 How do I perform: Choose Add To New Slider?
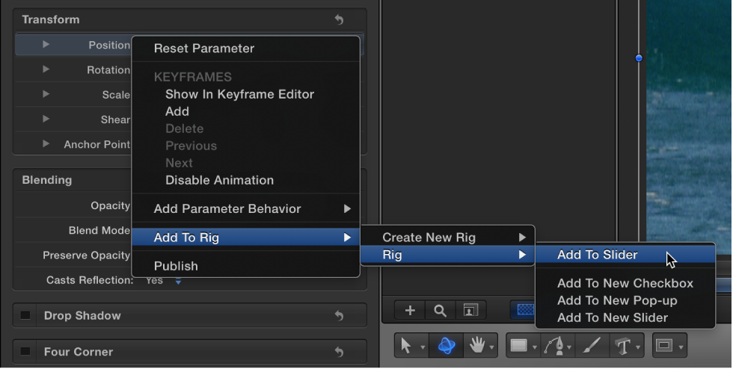625,318
